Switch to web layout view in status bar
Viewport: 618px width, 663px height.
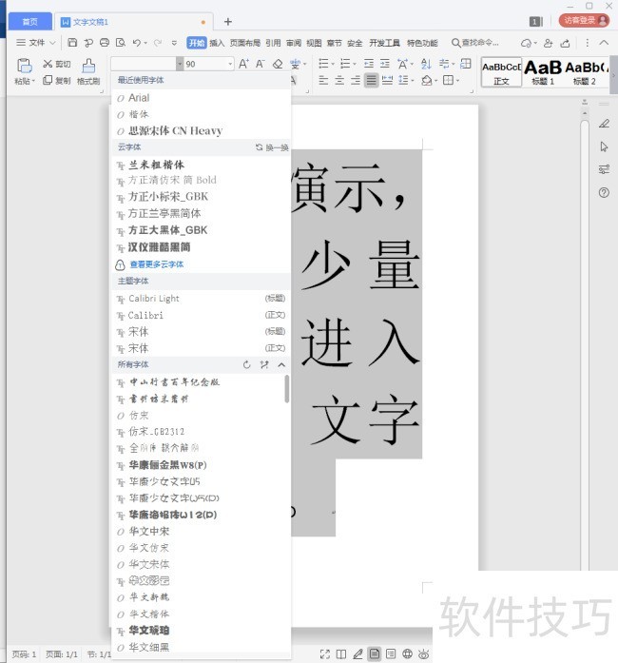click(x=407, y=653)
